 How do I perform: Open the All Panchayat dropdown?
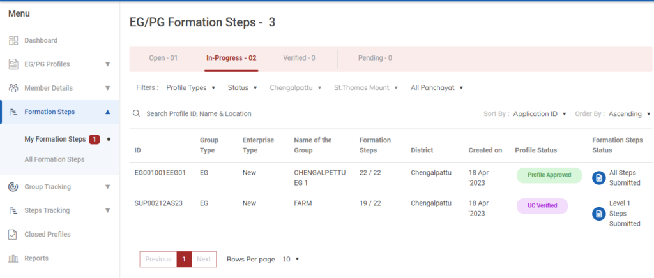pos(437,88)
